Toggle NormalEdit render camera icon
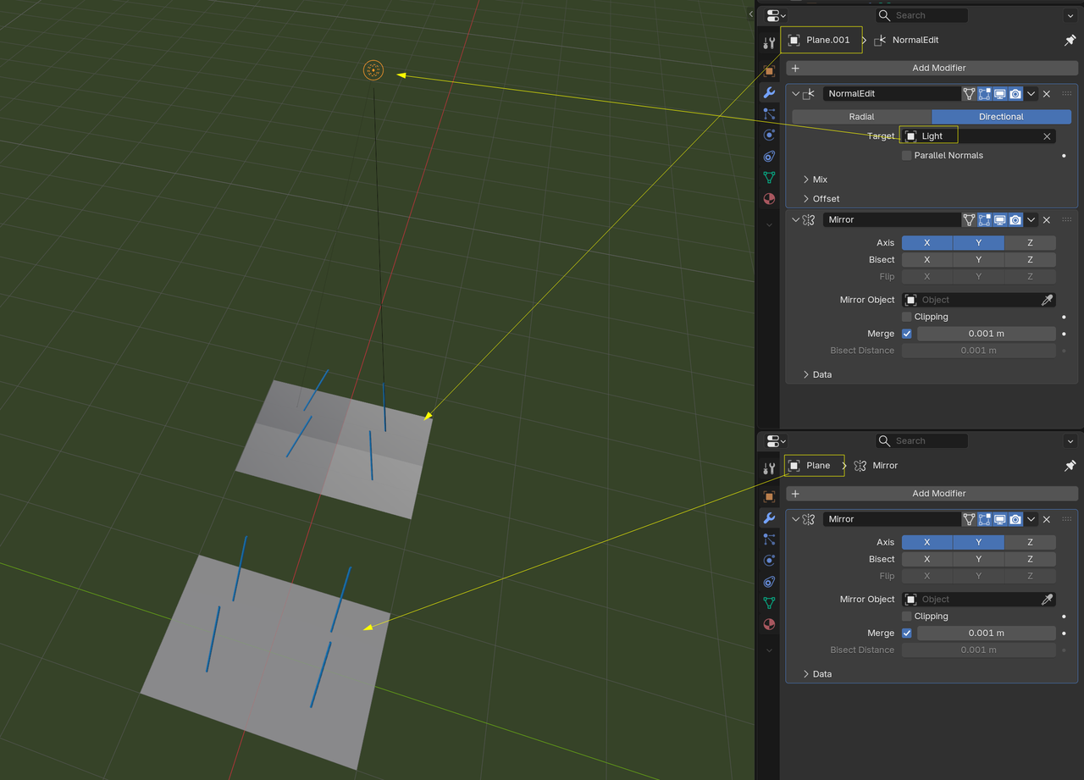Image resolution: width=1084 pixels, height=780 pixels. 1015,94
